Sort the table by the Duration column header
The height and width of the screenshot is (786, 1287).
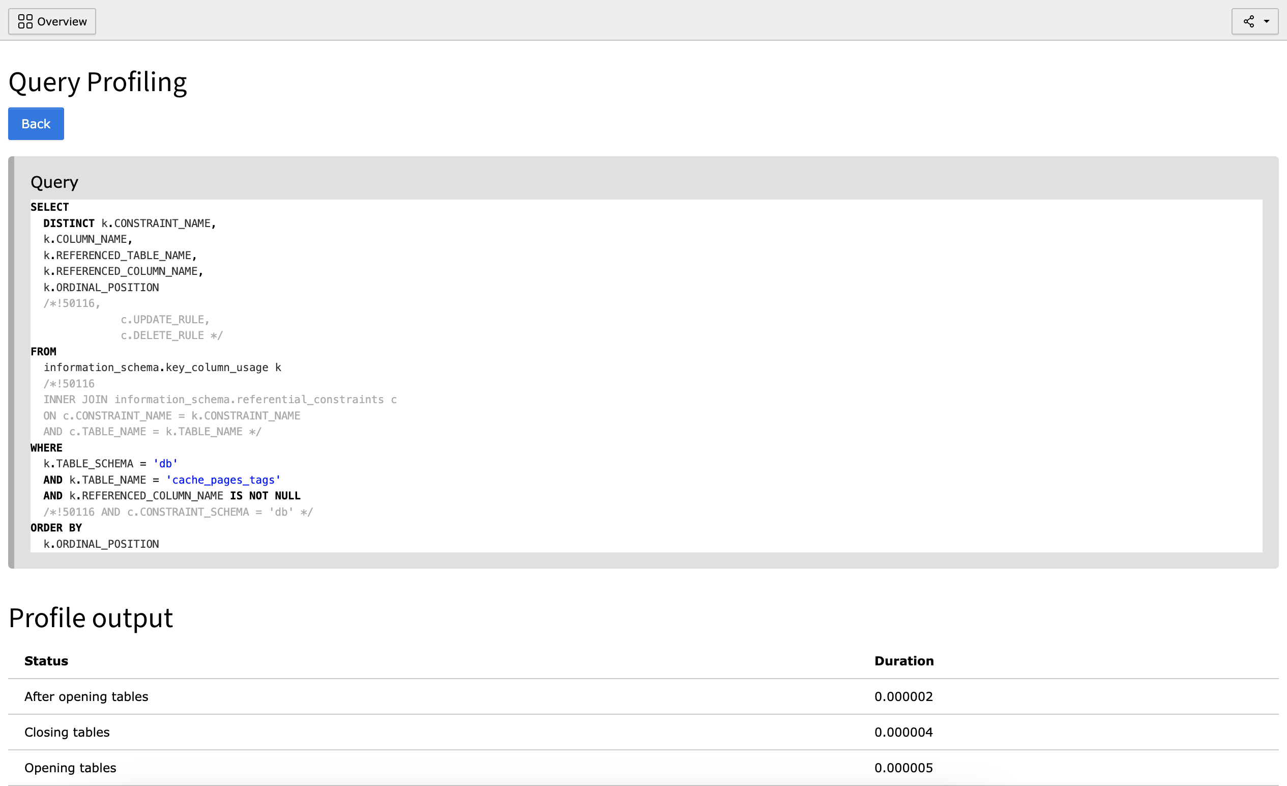click(903, 661)
